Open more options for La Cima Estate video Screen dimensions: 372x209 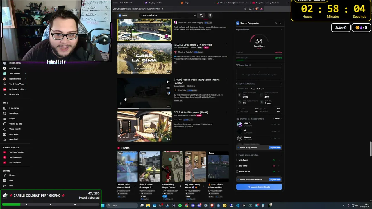pos(226,44)
